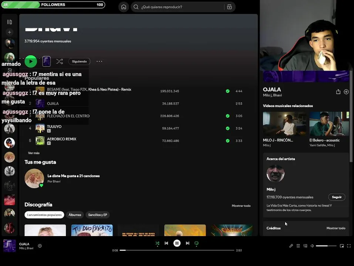354x266 pixels.
Task: Open the three-dot artist options menu
Action: point(100,61)
